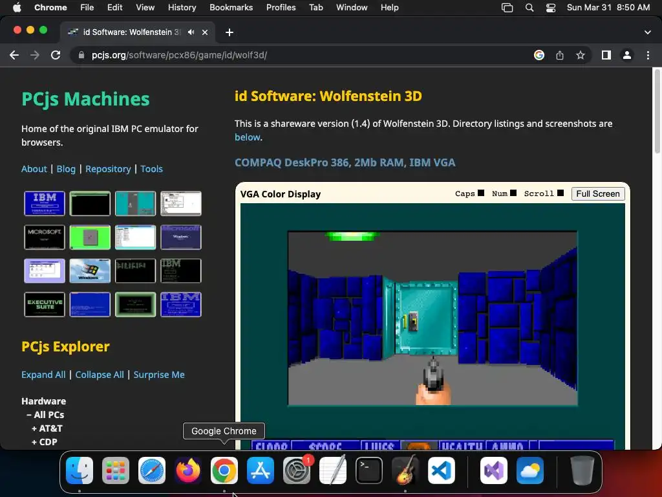Click the Full Screen button
662x497 pixels.
pyautogui.click(x=598, y=193)
